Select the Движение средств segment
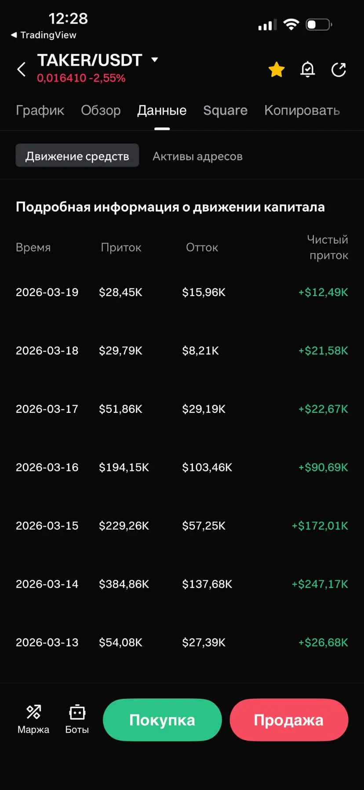 [x=77, y=156]
